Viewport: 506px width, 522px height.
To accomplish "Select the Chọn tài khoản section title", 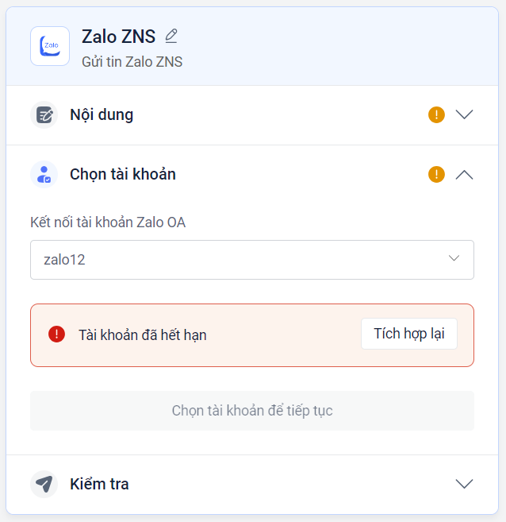I will pyautogui.click(x=123, y=174).
